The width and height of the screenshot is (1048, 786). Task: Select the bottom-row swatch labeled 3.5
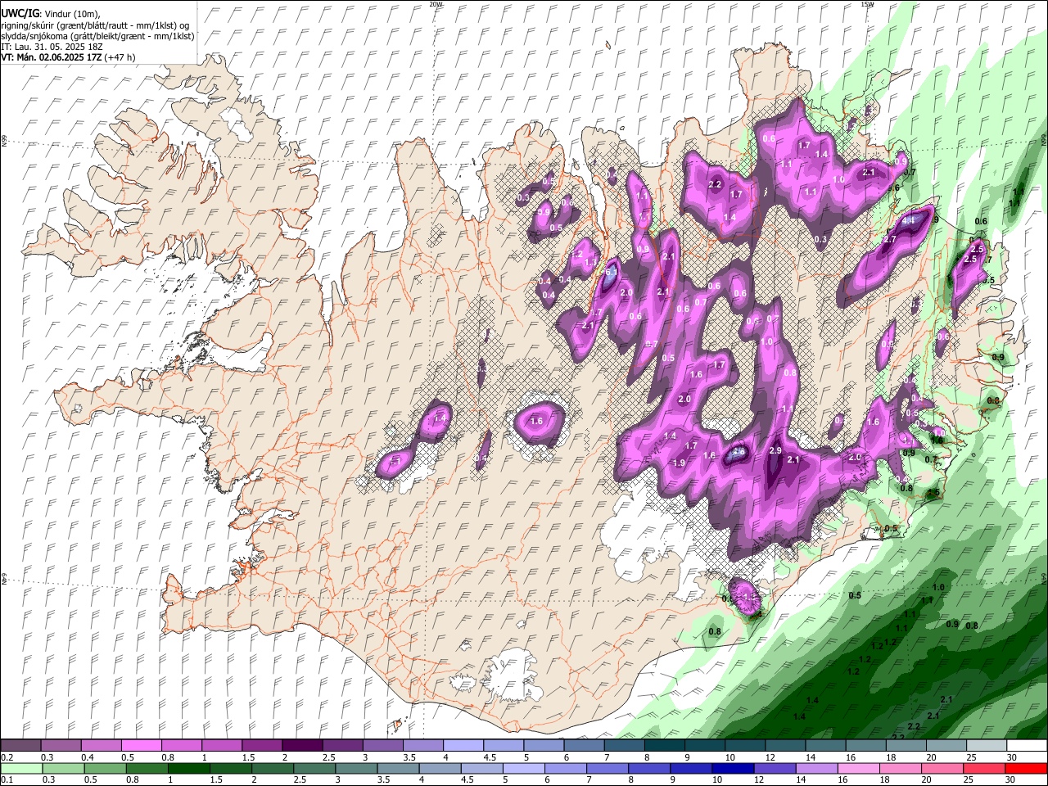click(398, 768)
